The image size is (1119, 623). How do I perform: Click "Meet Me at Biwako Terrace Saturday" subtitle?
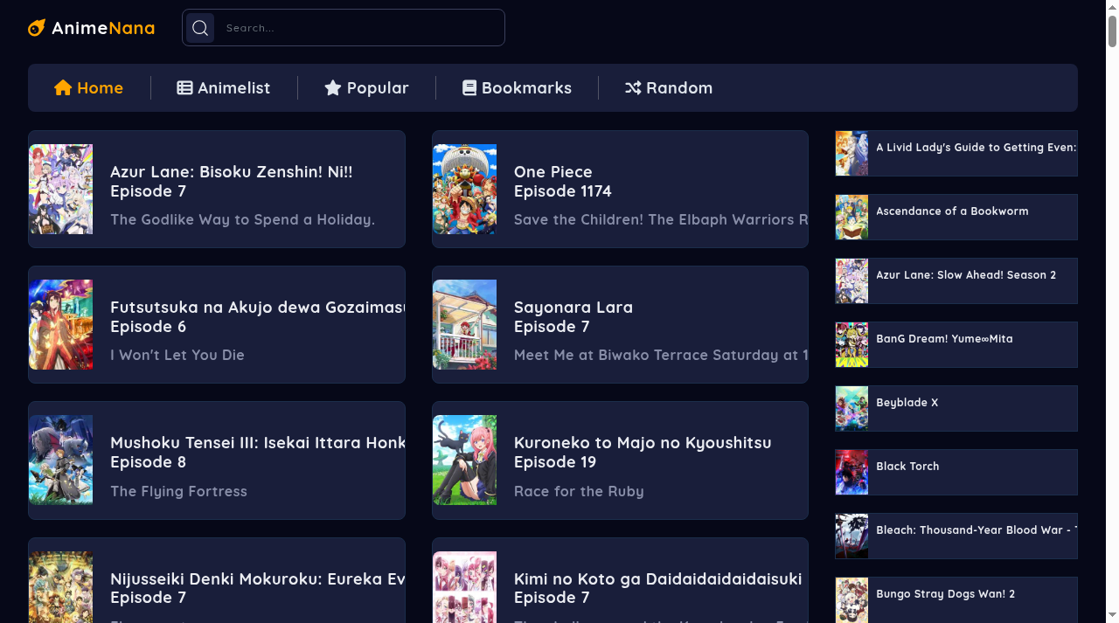coord(661,355)
